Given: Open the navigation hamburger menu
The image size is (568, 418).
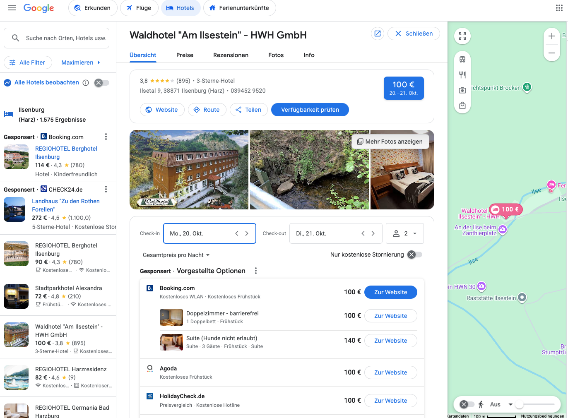Looking at the screenshot, I should point(12,7).
